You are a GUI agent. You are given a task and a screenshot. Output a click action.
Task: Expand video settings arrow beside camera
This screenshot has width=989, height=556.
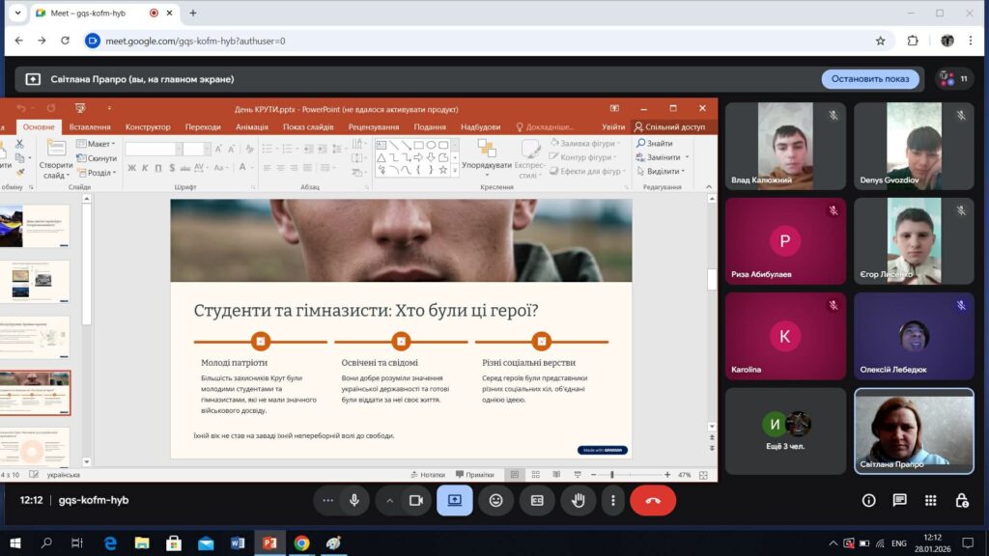tap(390, 500)
